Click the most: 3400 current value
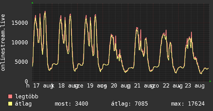Image resolution: width=213 pixels, height=111 pixels. coord(71,104)
